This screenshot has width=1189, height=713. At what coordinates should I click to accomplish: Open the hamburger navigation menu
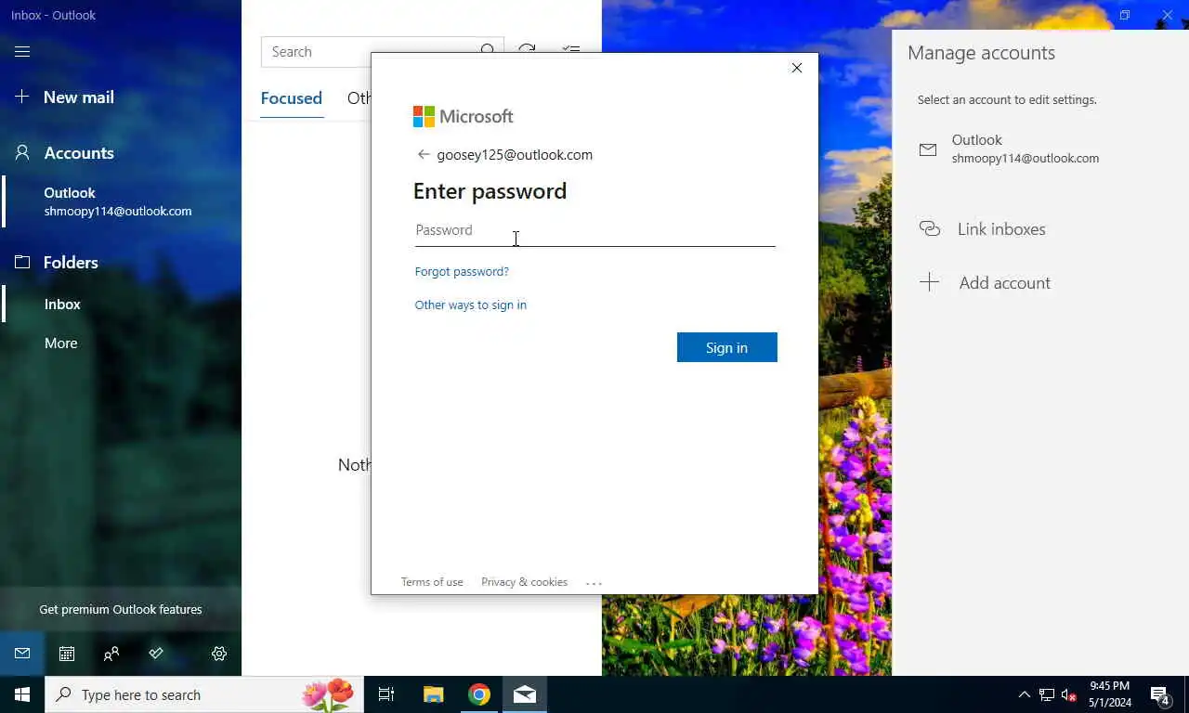(22, 52)
